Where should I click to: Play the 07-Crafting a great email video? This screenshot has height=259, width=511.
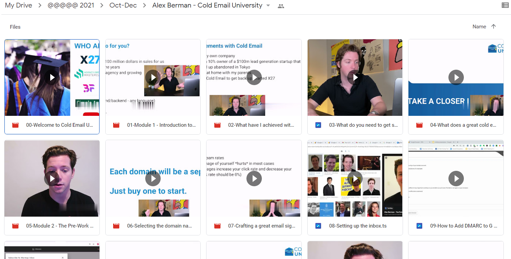point(254,178)
